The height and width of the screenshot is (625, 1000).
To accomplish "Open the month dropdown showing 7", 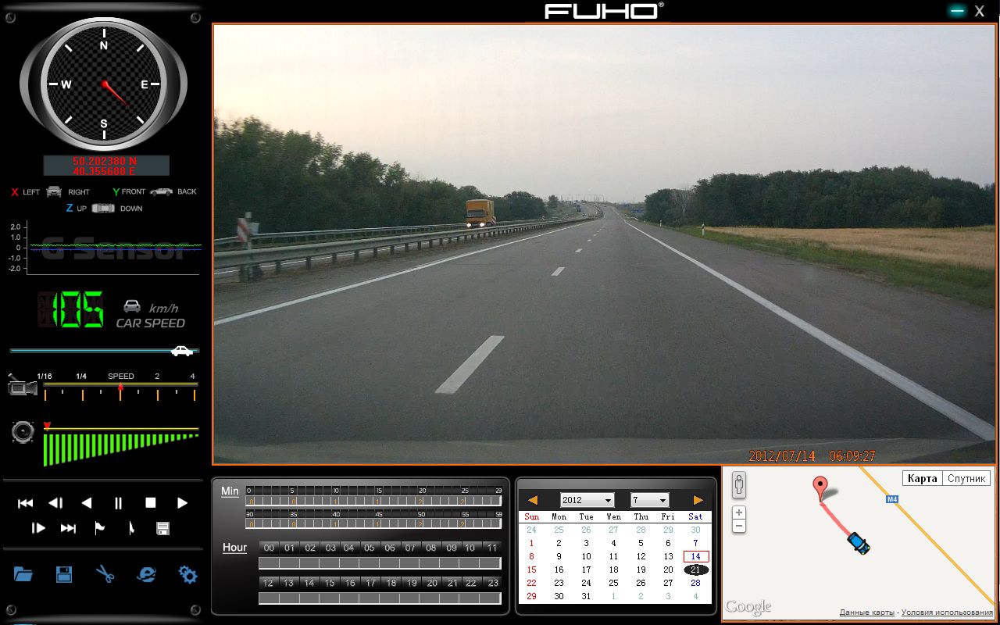I will (650, 500).
